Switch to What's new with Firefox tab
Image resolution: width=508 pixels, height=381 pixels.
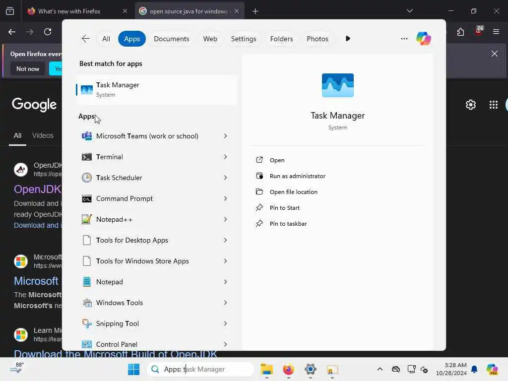[x=77, y=11]
